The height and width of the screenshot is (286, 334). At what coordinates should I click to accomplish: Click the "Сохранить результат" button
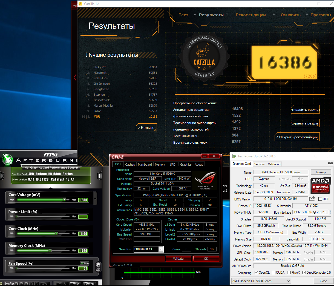click(x=305, y=123)
